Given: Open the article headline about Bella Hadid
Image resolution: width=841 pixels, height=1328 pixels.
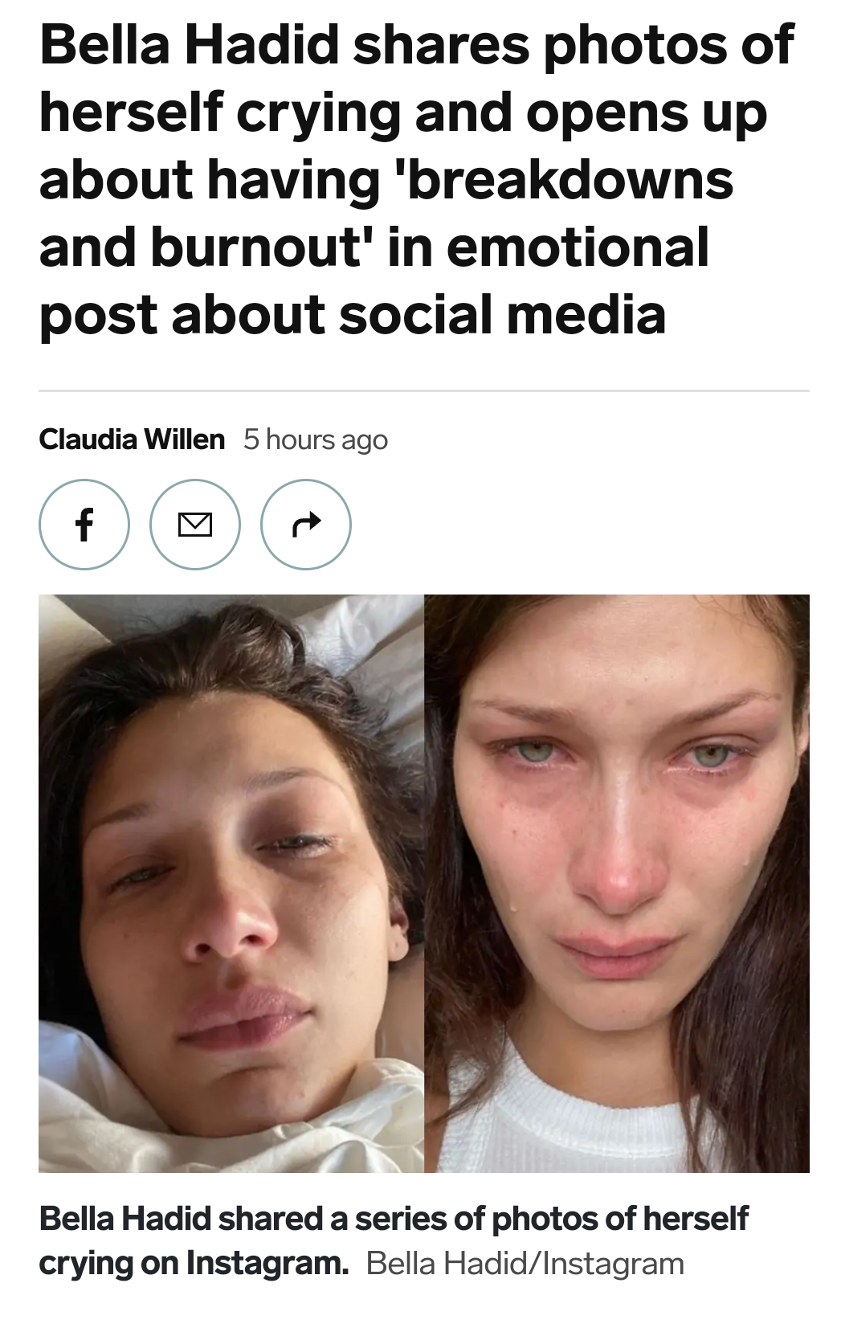Looking at the screenshot, I should point(416,179).
